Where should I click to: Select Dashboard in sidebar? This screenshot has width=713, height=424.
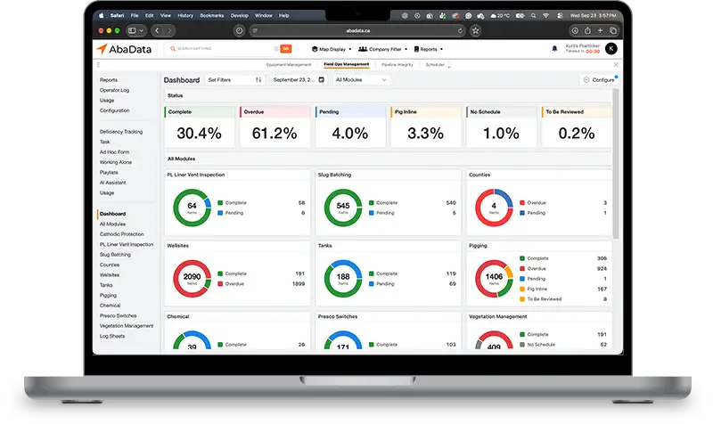(112, 214)
